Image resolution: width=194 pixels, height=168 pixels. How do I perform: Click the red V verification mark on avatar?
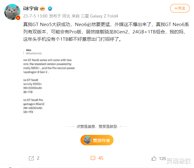tap(18, 18)
